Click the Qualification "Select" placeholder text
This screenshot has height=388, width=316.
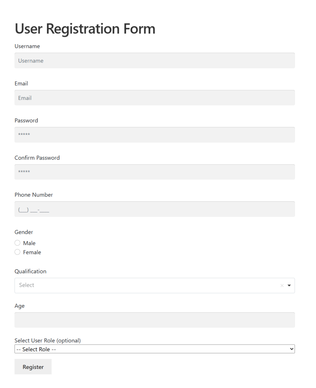point(27,285)
